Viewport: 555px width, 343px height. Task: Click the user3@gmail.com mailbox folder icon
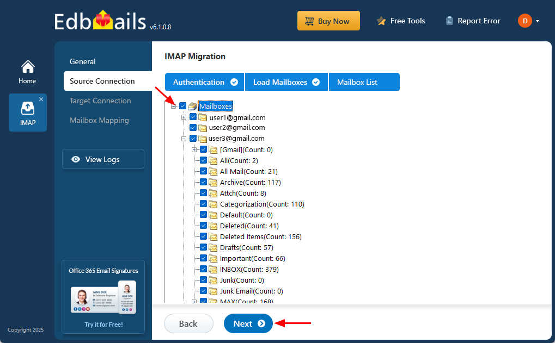tap(203, 139)
